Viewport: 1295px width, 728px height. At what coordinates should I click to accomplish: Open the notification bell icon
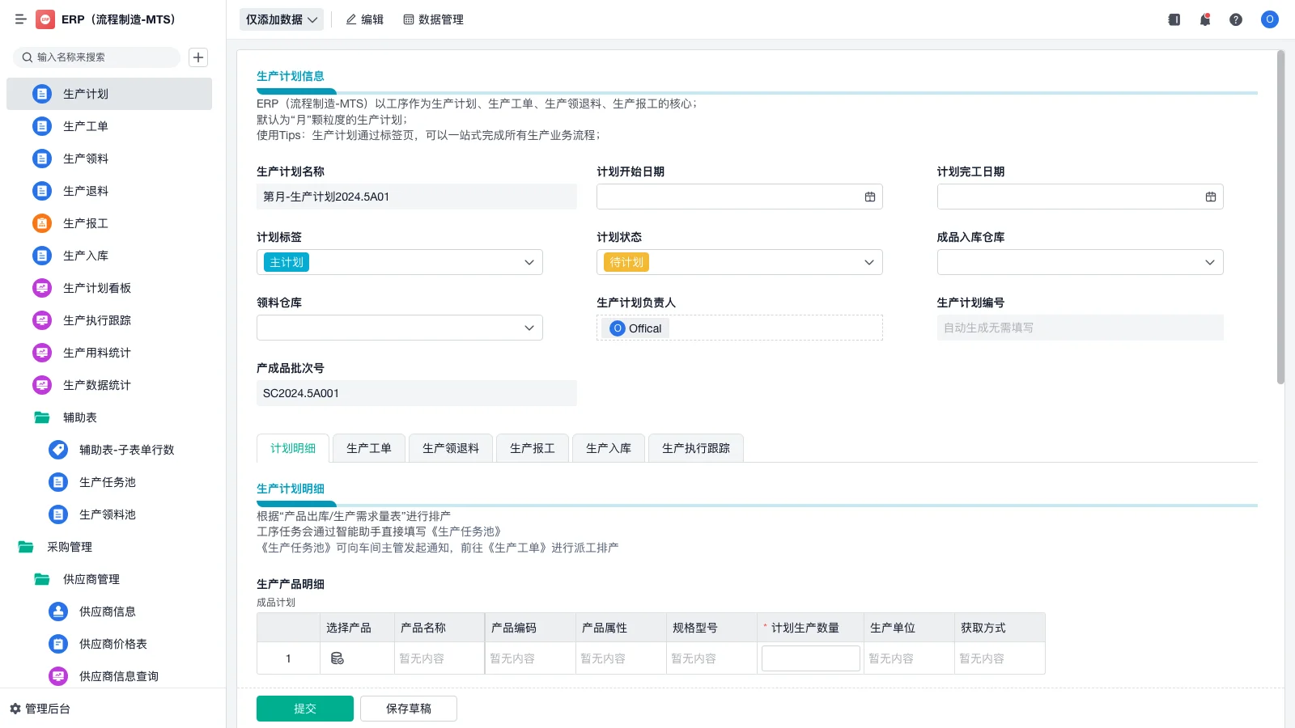pyautogui.click(x=1205, y=19)
